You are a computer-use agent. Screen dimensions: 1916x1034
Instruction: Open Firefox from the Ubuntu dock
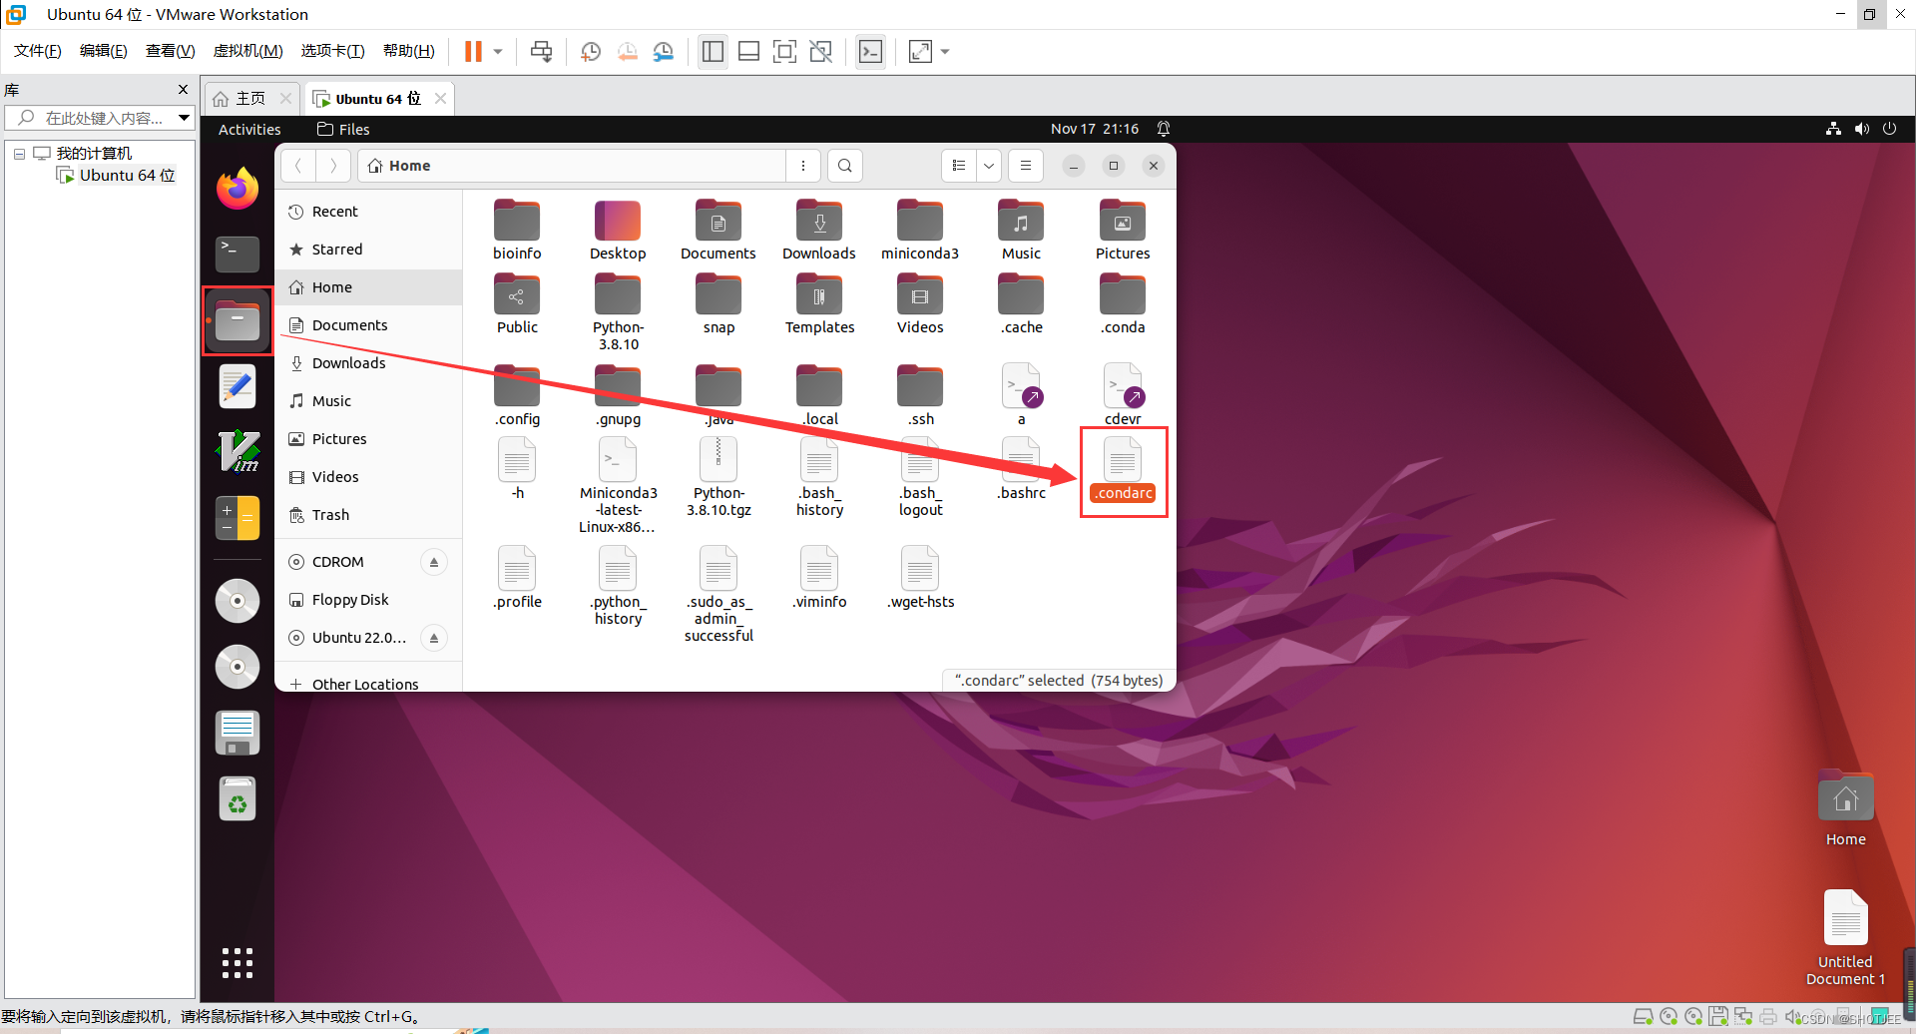[x=238, y=189]
